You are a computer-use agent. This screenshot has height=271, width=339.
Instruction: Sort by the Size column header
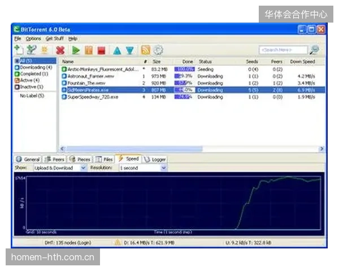click(x=157, y=62)
